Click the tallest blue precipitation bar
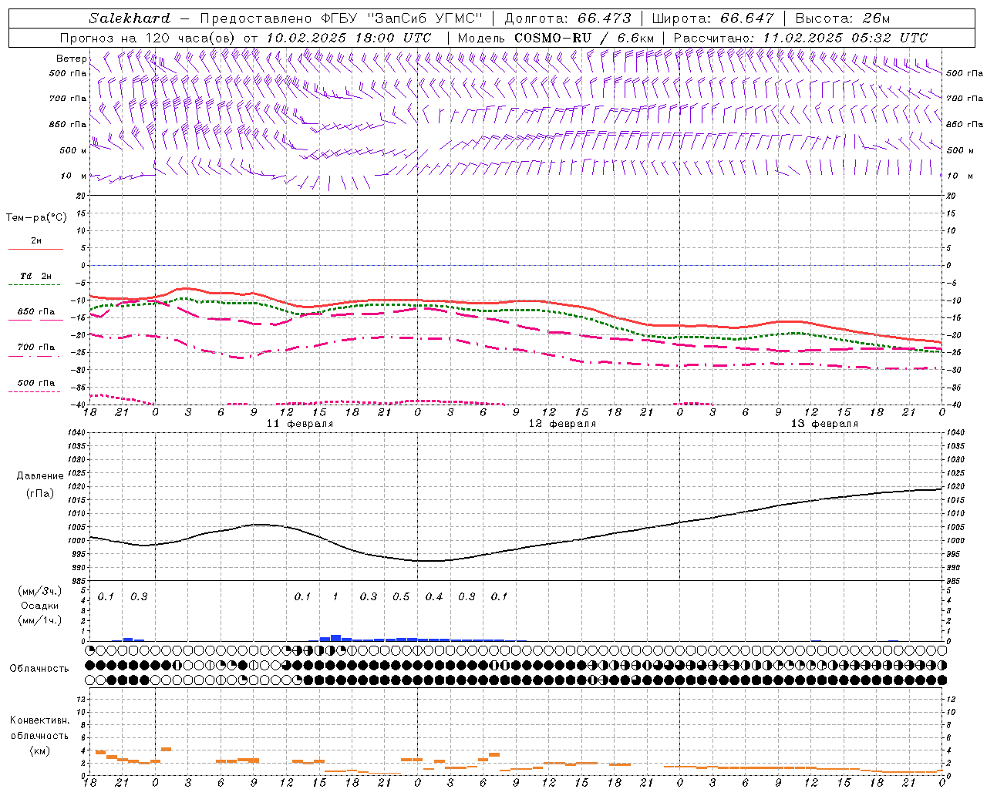987x789 pixels. (335, 638)
